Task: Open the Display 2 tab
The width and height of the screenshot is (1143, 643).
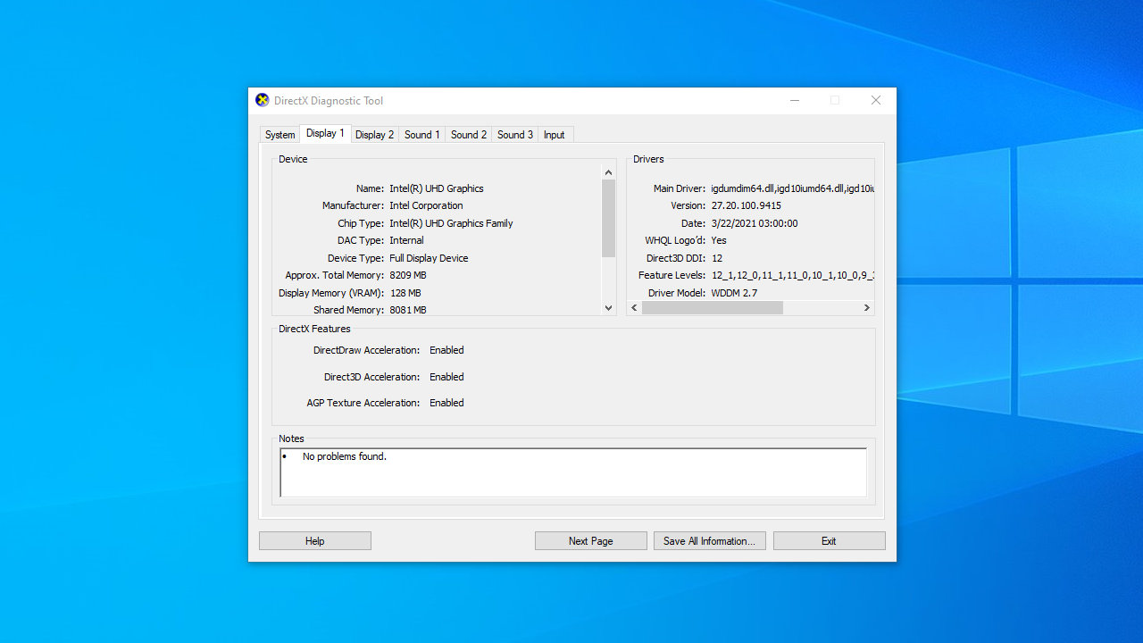Action: (374, 135)
